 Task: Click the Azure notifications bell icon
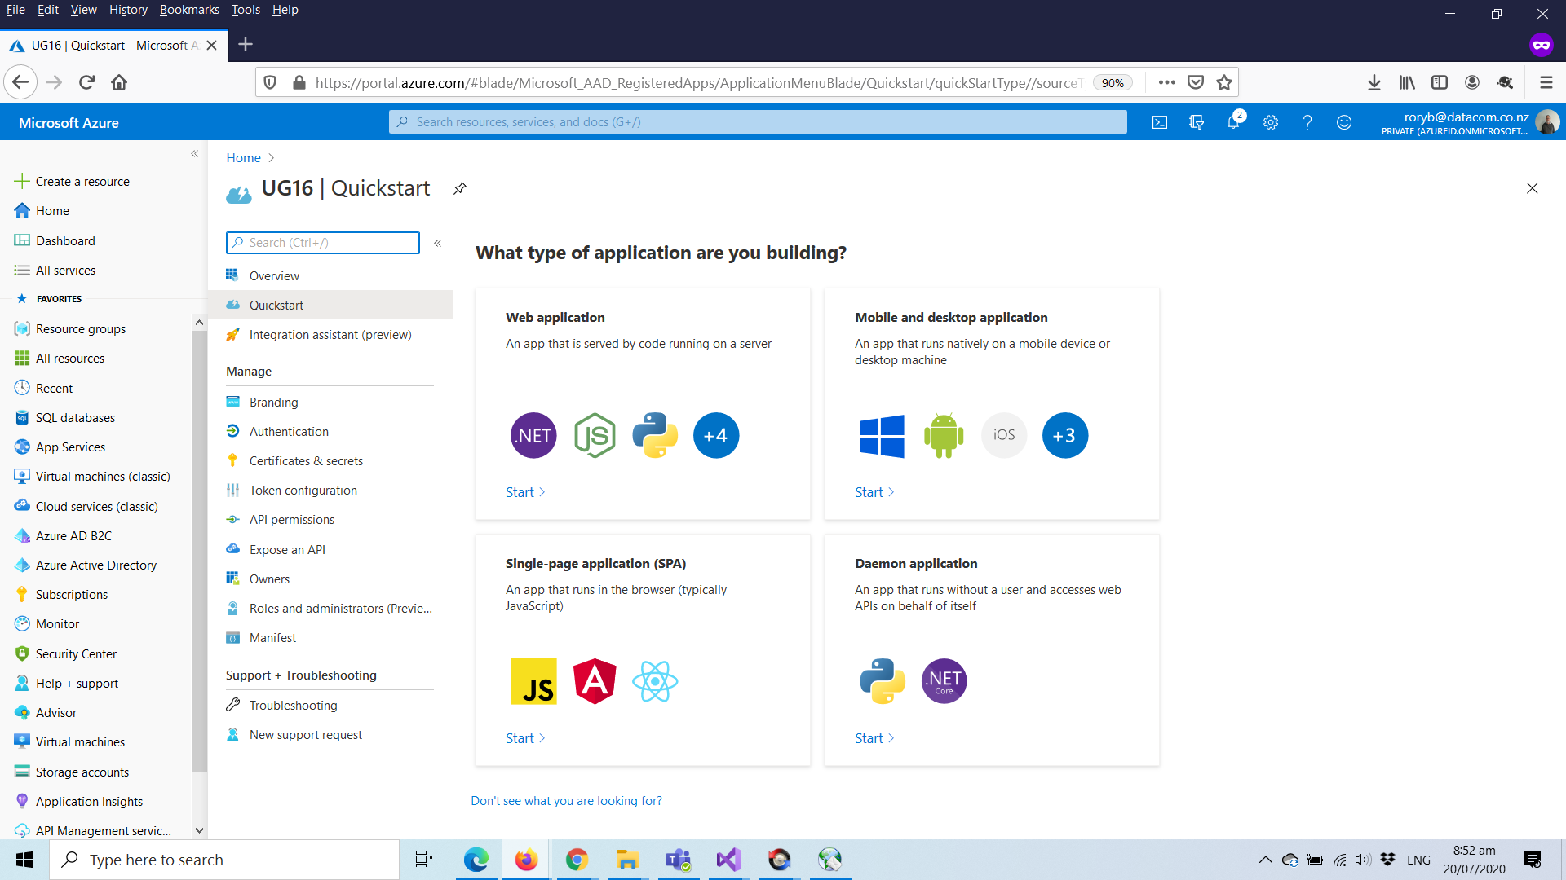pos(1233,121)
